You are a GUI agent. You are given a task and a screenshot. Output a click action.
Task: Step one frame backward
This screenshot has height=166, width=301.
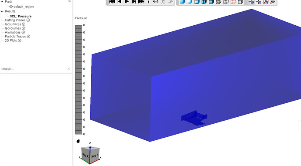(x=120, y=2)
